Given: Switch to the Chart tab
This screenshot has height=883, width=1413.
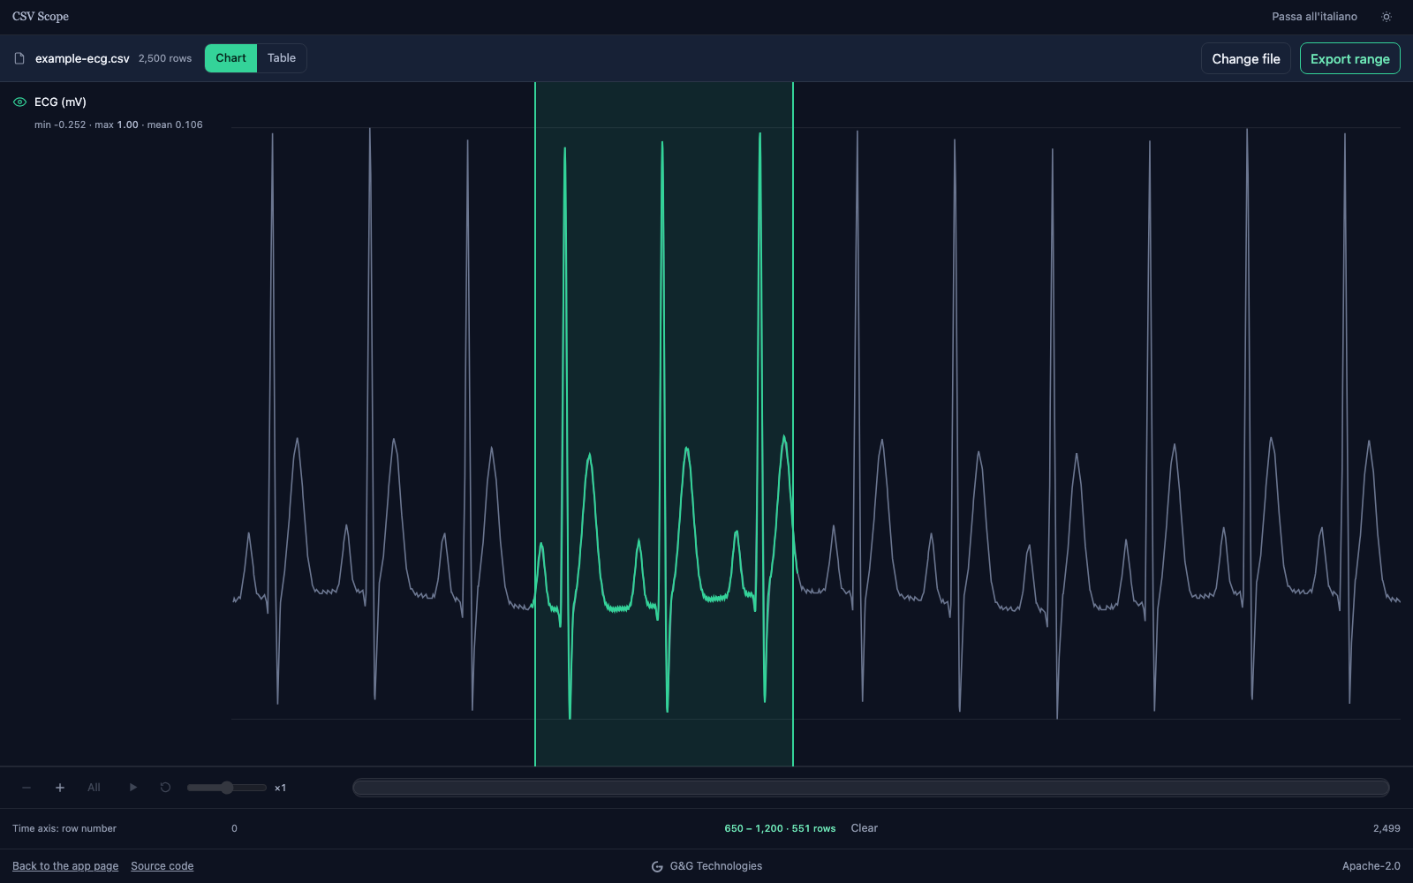Looking at the screenshot, I should click(x=230, y=58).
